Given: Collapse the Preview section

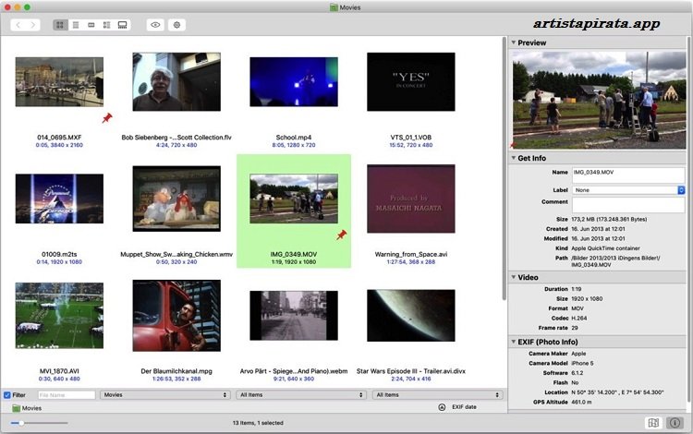Looking at the screenshot, I should click(x=513, y=42).
